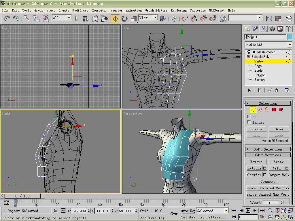Open the selection filter All dropdown

[69, 18]
